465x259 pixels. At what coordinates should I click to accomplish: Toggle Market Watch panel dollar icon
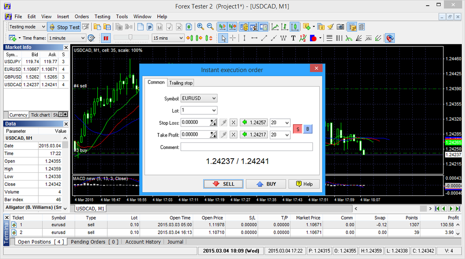[244, 27]
